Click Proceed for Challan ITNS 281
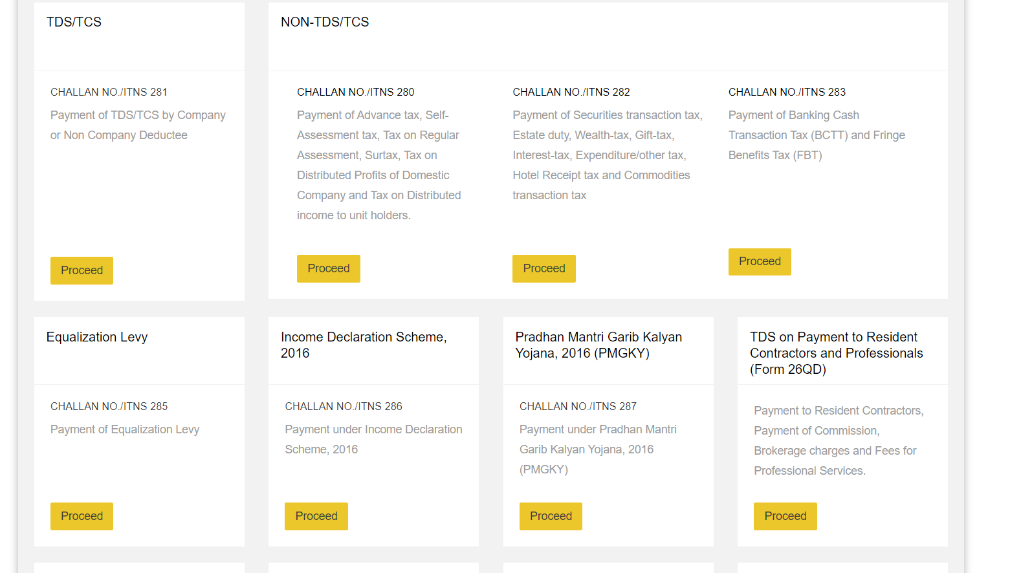The height and width of the screenshot is (573, 1021). click(x=82, y=270)
